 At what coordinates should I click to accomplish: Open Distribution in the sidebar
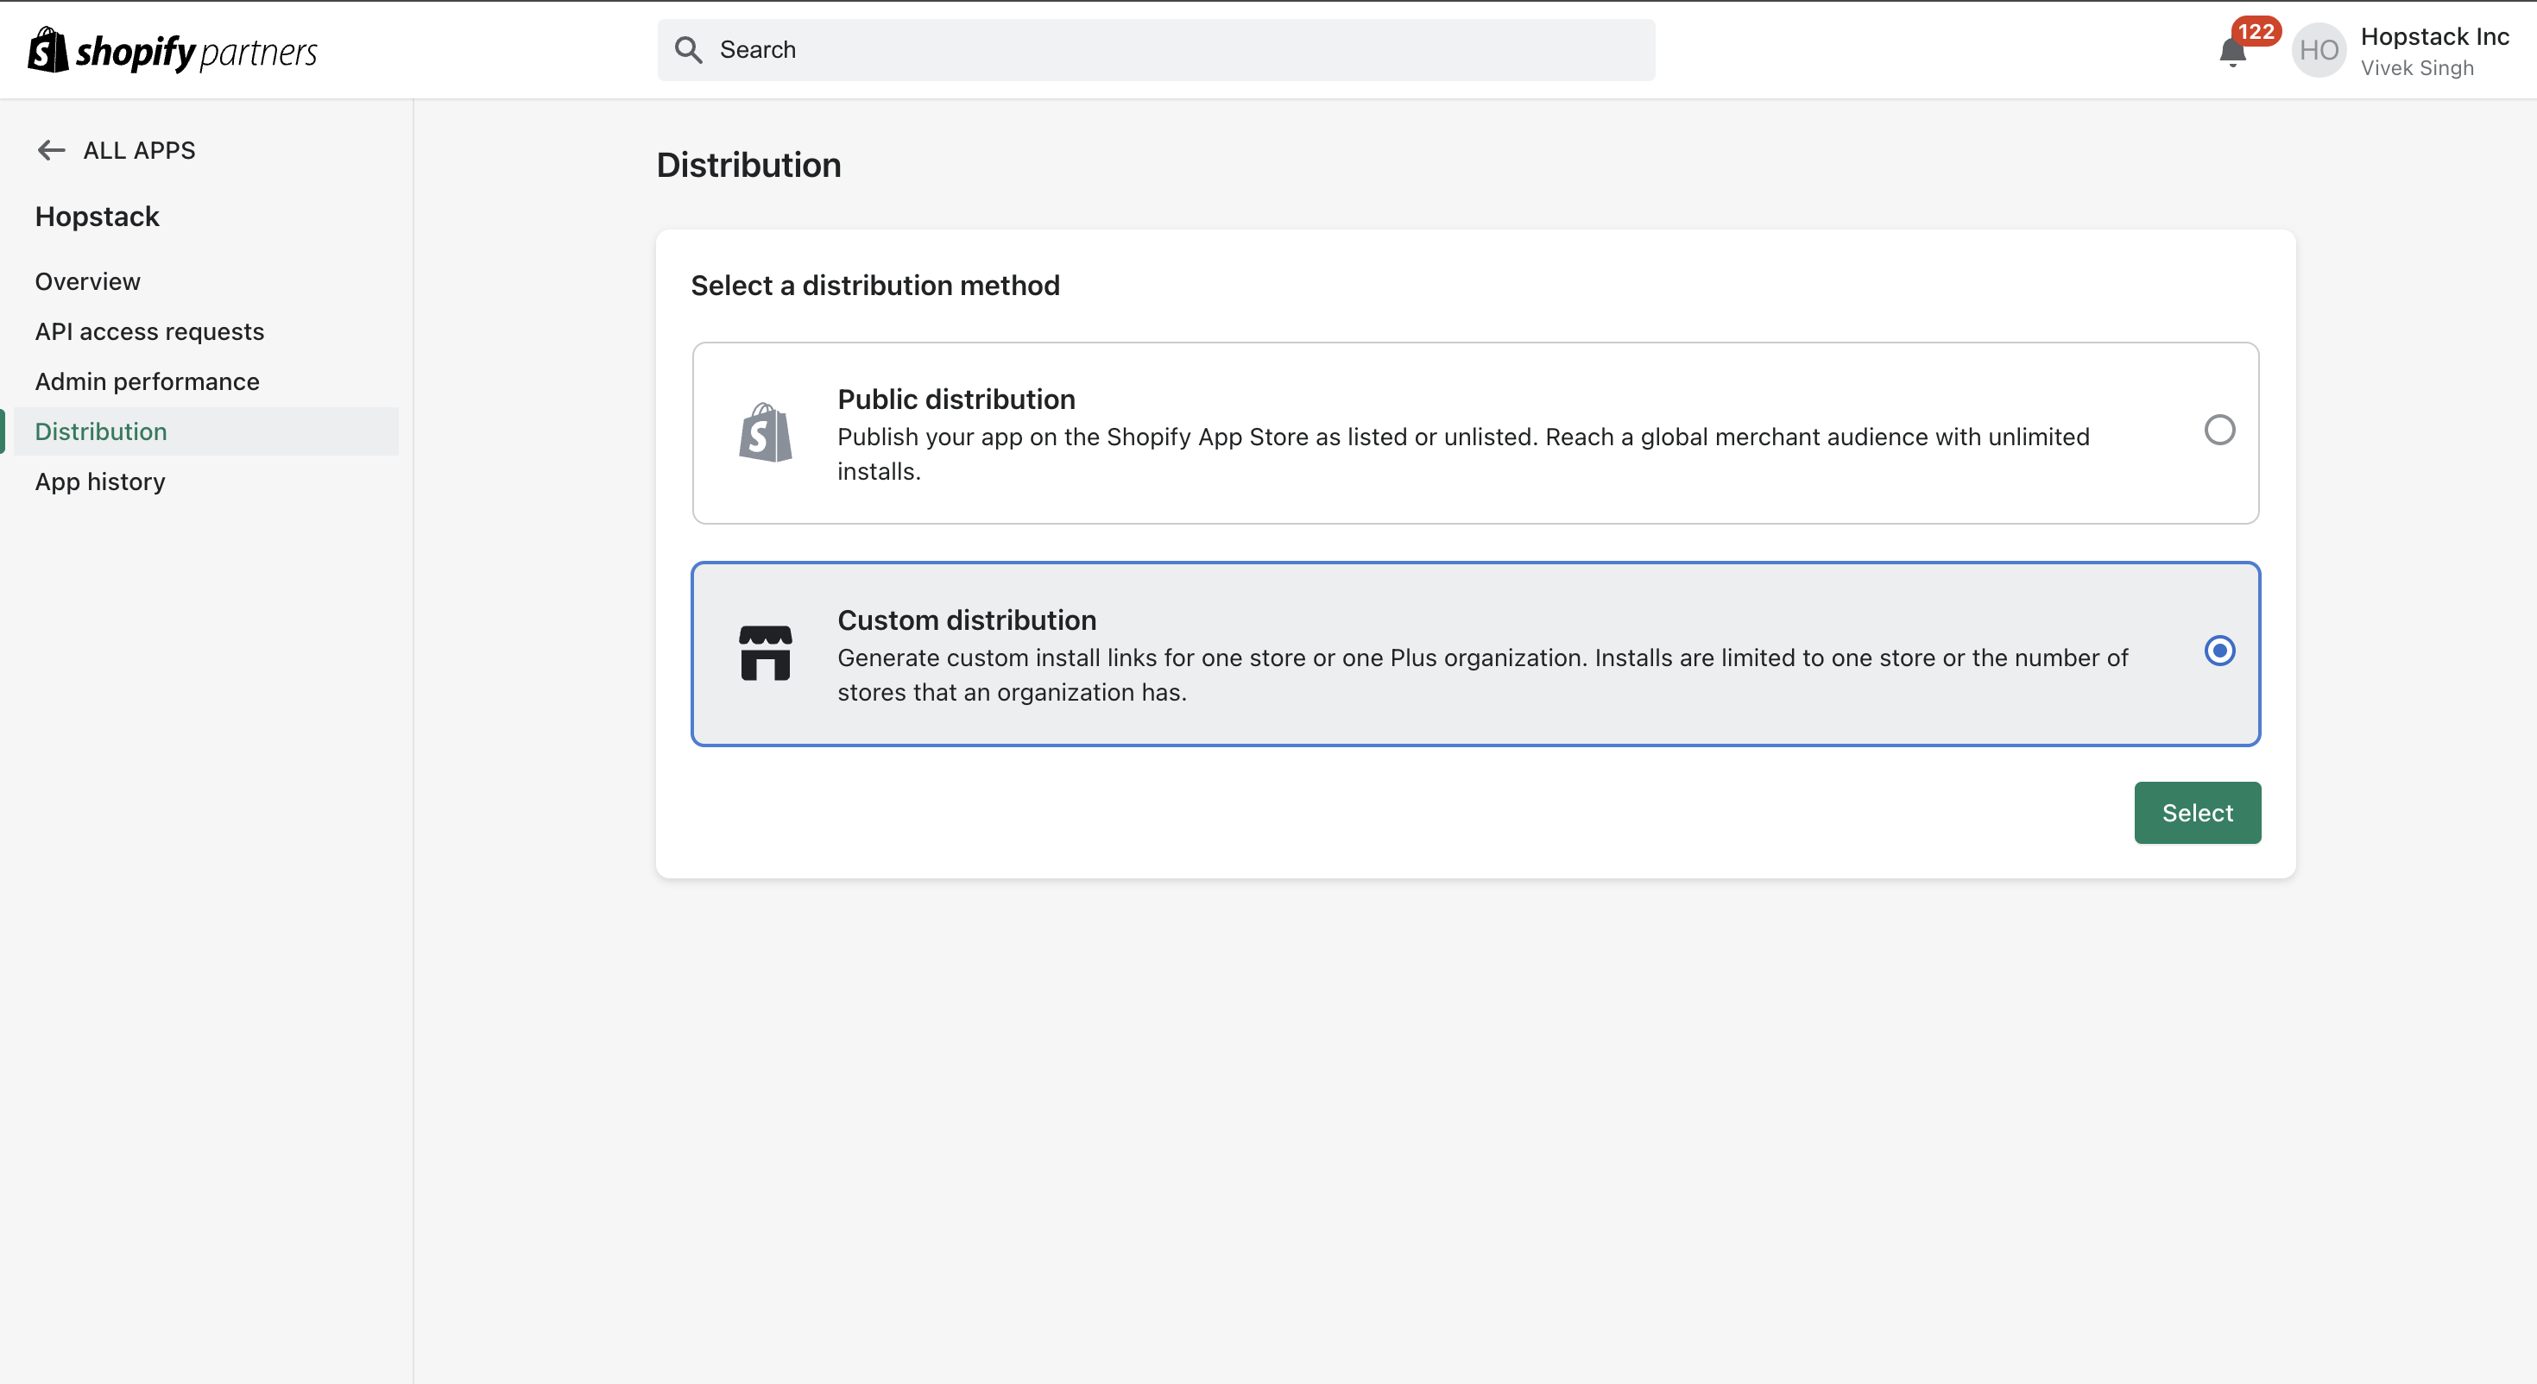point(100,432)
